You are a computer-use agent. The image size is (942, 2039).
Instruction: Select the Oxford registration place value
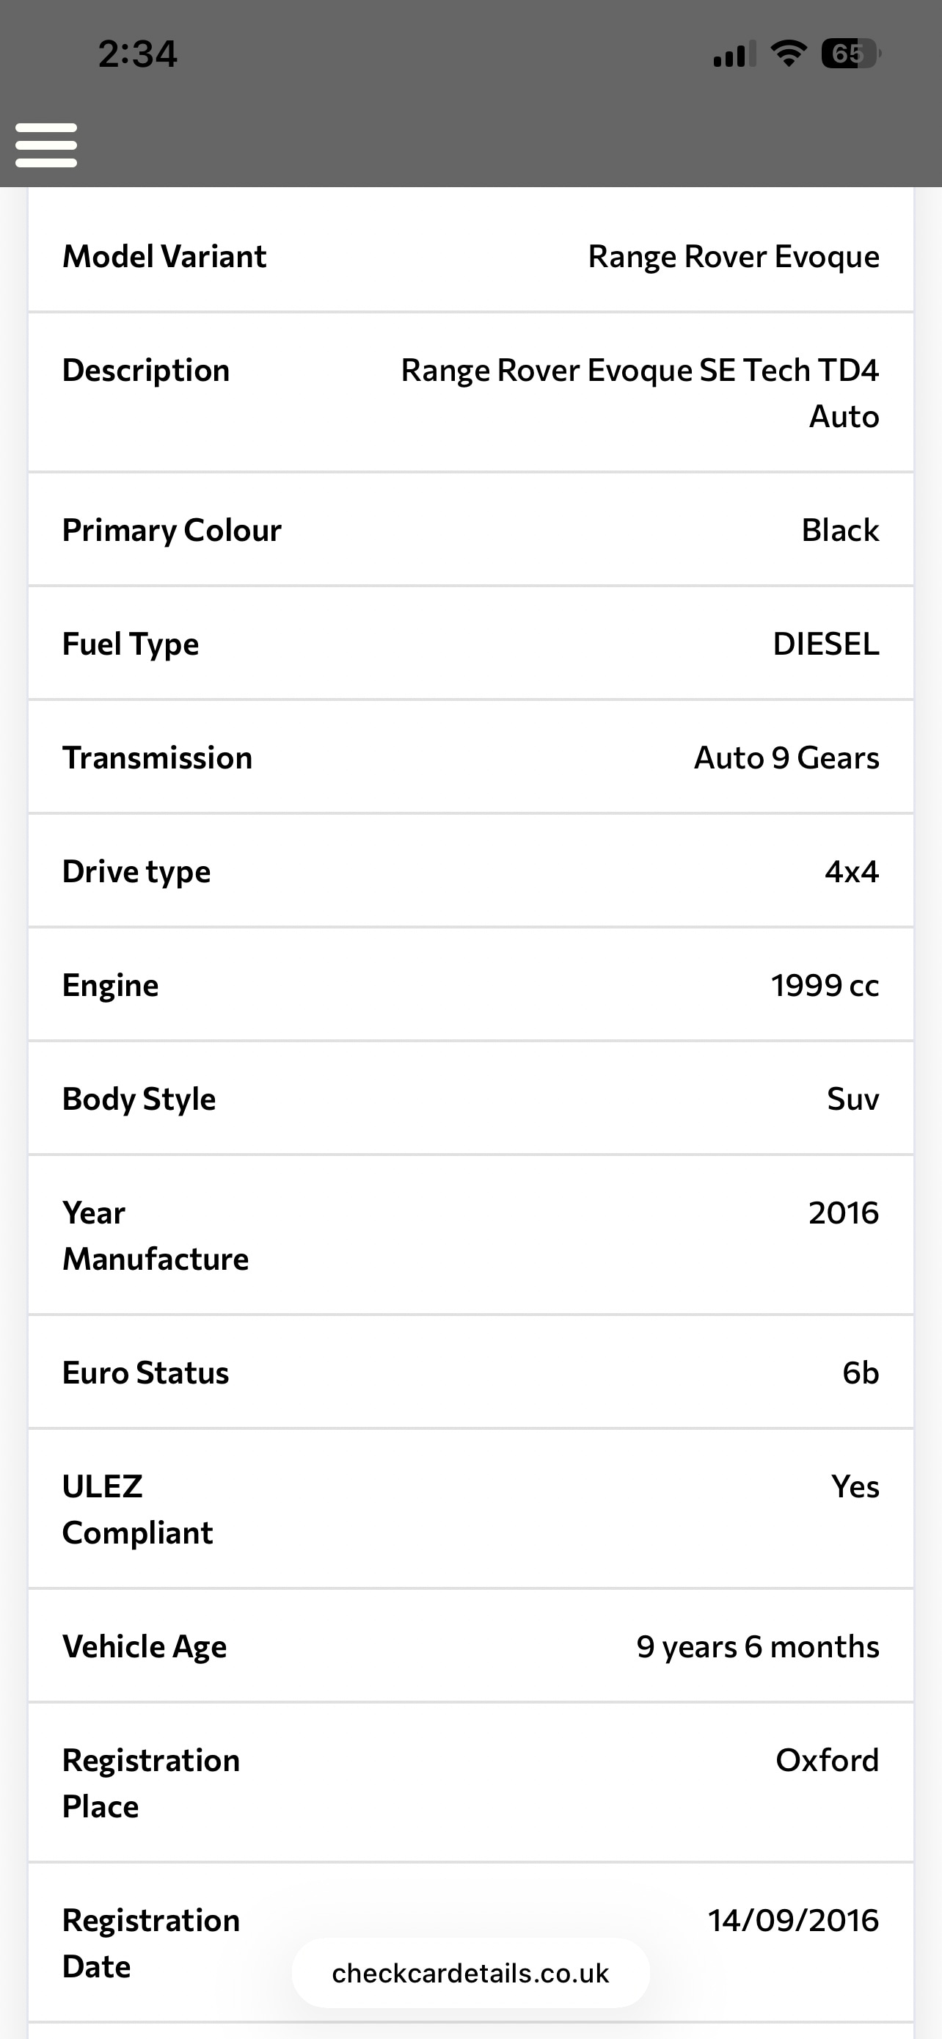(x=828, y=1761)
